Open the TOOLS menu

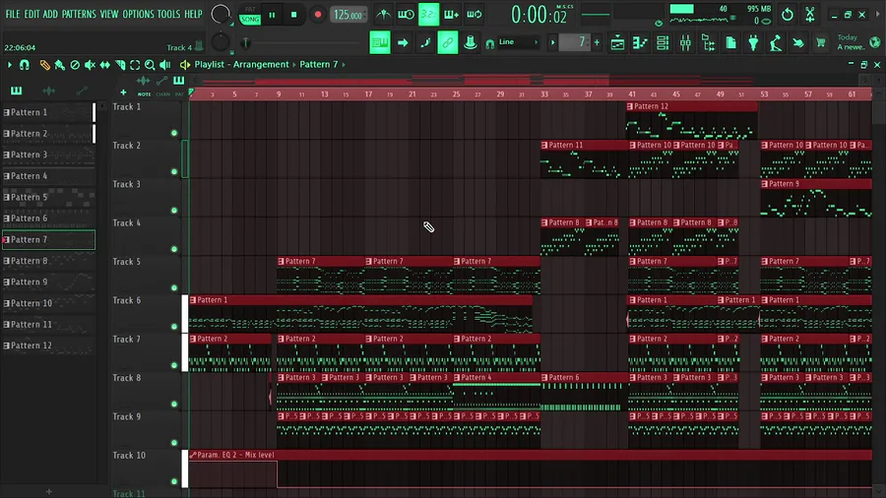(168, 14)
